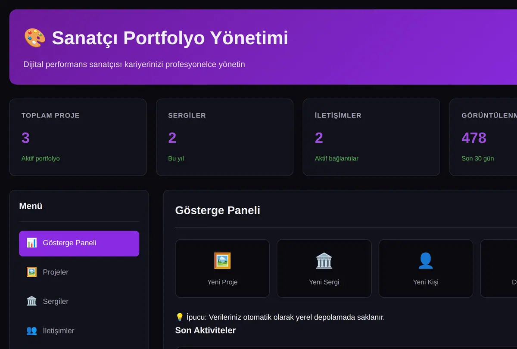Click the person icon on the Yeni Kişi card

[426, 261]
